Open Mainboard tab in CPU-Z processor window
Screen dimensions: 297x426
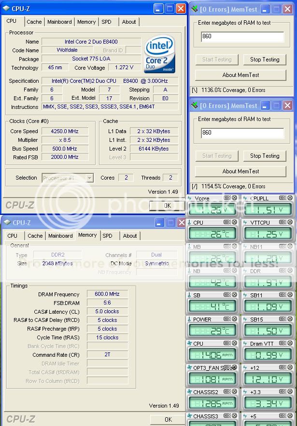tap(59, 22)
